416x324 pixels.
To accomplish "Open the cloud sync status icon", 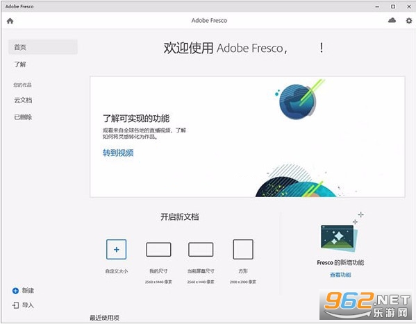I will coord(392,20).
